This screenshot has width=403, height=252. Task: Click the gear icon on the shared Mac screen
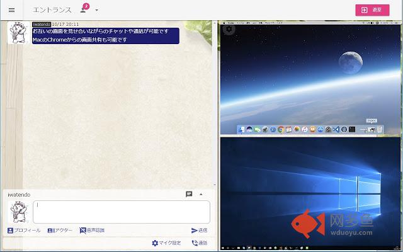point(229,30)
